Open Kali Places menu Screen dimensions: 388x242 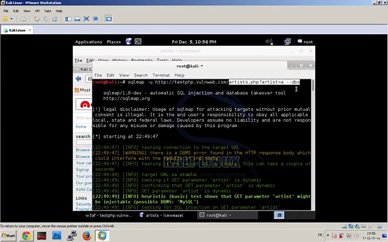click(x=114, y=42)
